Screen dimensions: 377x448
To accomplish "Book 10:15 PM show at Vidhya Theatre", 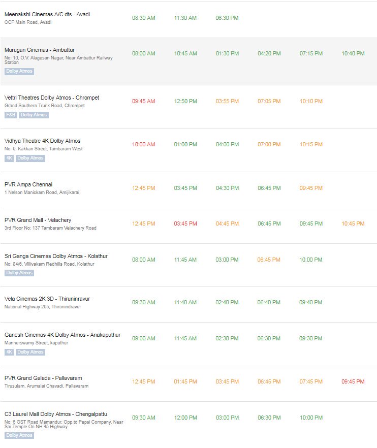I will click(x=311, y=144).
